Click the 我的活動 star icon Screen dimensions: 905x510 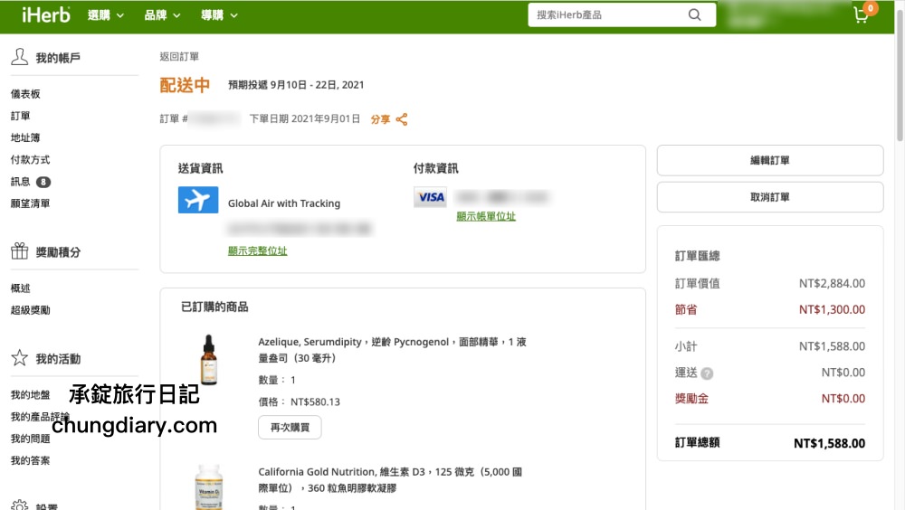[20, 358]
